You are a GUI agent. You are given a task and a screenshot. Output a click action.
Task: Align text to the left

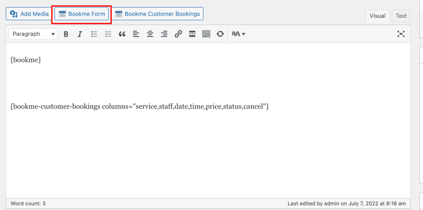[x=136, y=34]
